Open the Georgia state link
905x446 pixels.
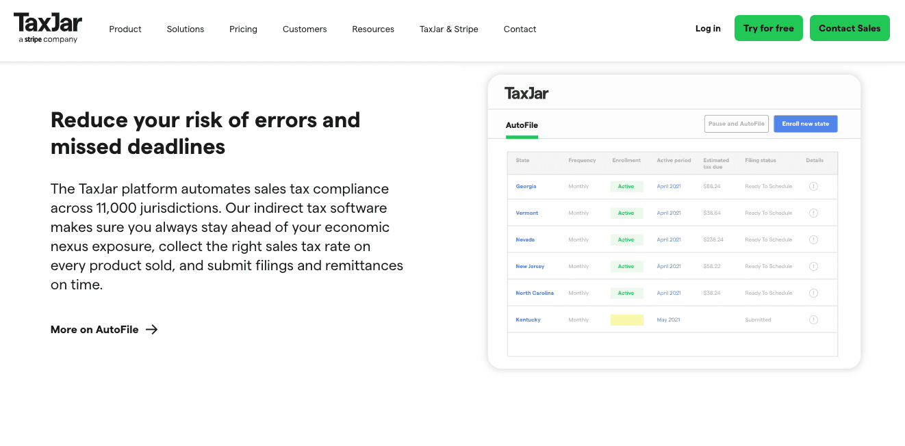tap(526, 186)
